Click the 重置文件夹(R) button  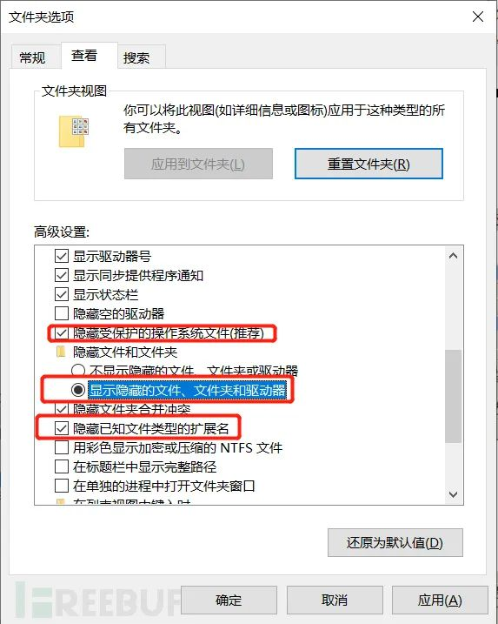[369, 164]
